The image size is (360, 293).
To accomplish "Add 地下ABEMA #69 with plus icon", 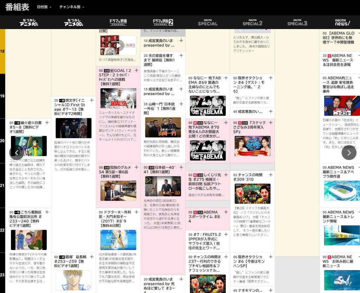I will click(x=226, y=78).
